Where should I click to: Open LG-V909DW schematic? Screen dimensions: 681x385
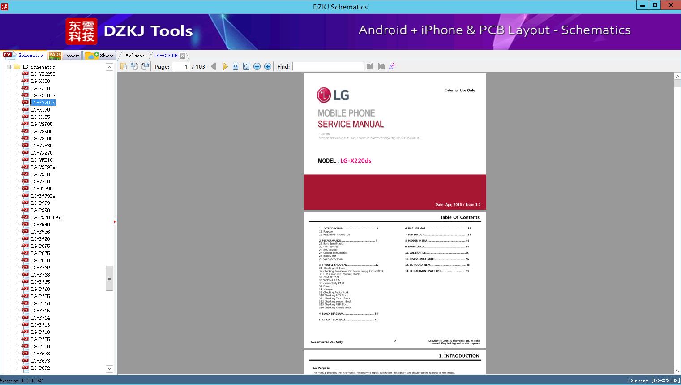click(x=43, y=167)
